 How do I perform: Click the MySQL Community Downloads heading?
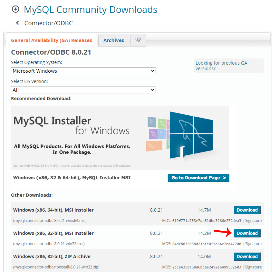91,10
